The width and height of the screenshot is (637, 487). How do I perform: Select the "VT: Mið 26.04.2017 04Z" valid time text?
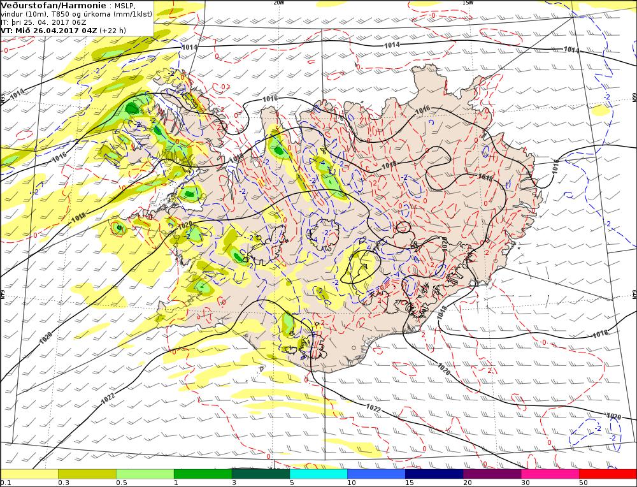click(x=49, y=31)
